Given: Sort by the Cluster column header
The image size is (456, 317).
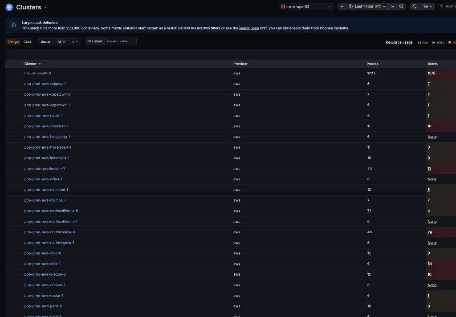Looking at the screenshot, I should tap(33, 64).
